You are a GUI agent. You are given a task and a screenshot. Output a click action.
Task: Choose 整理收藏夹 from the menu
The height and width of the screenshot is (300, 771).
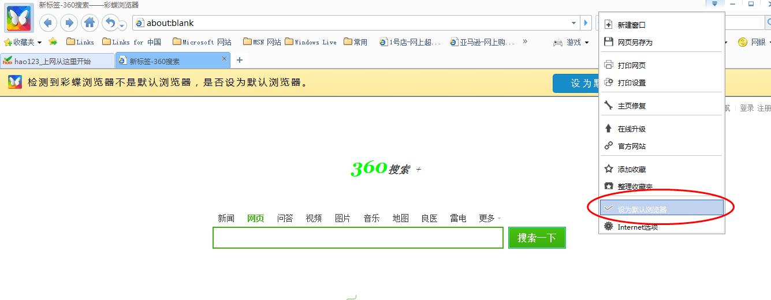pos(662,186)
